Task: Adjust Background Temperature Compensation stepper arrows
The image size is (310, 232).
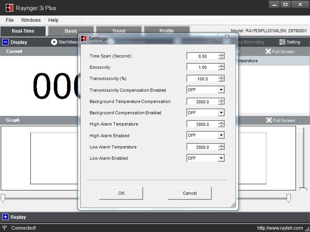Action: (x=221, y=102)
